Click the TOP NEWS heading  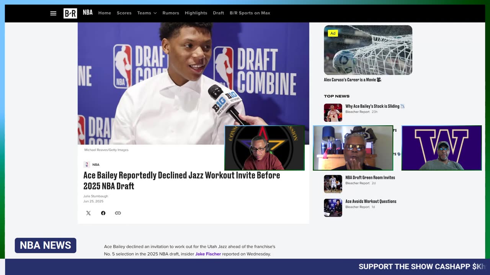tap(336, 96)
